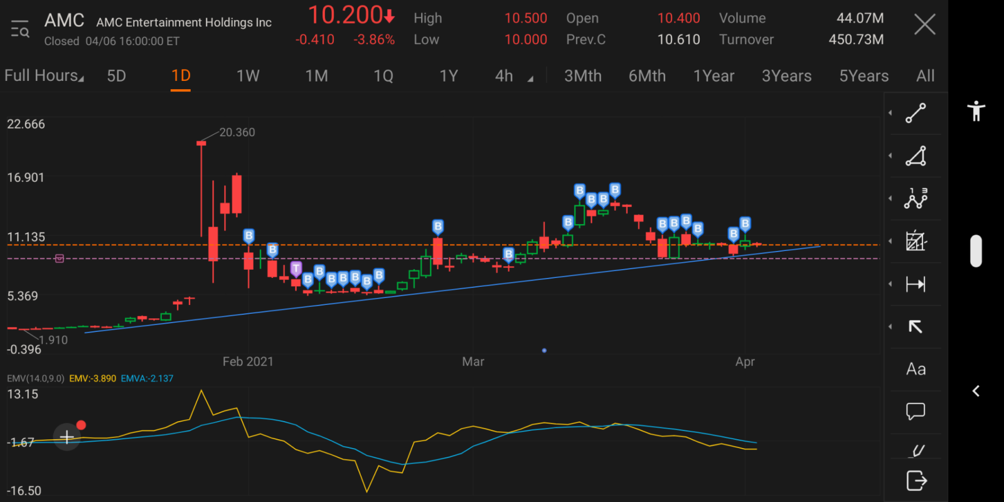Expand arrow marker tool options arrow
1004x502 pixels.
[890, 326]
